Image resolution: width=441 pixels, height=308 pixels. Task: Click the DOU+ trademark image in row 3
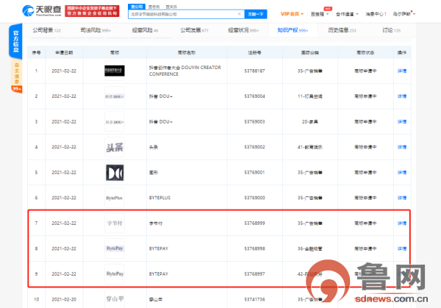(x=115, y=121)
